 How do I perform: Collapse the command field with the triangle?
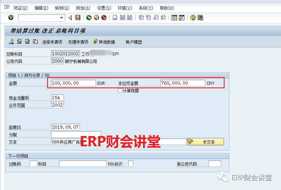click(x=70, y=18)
